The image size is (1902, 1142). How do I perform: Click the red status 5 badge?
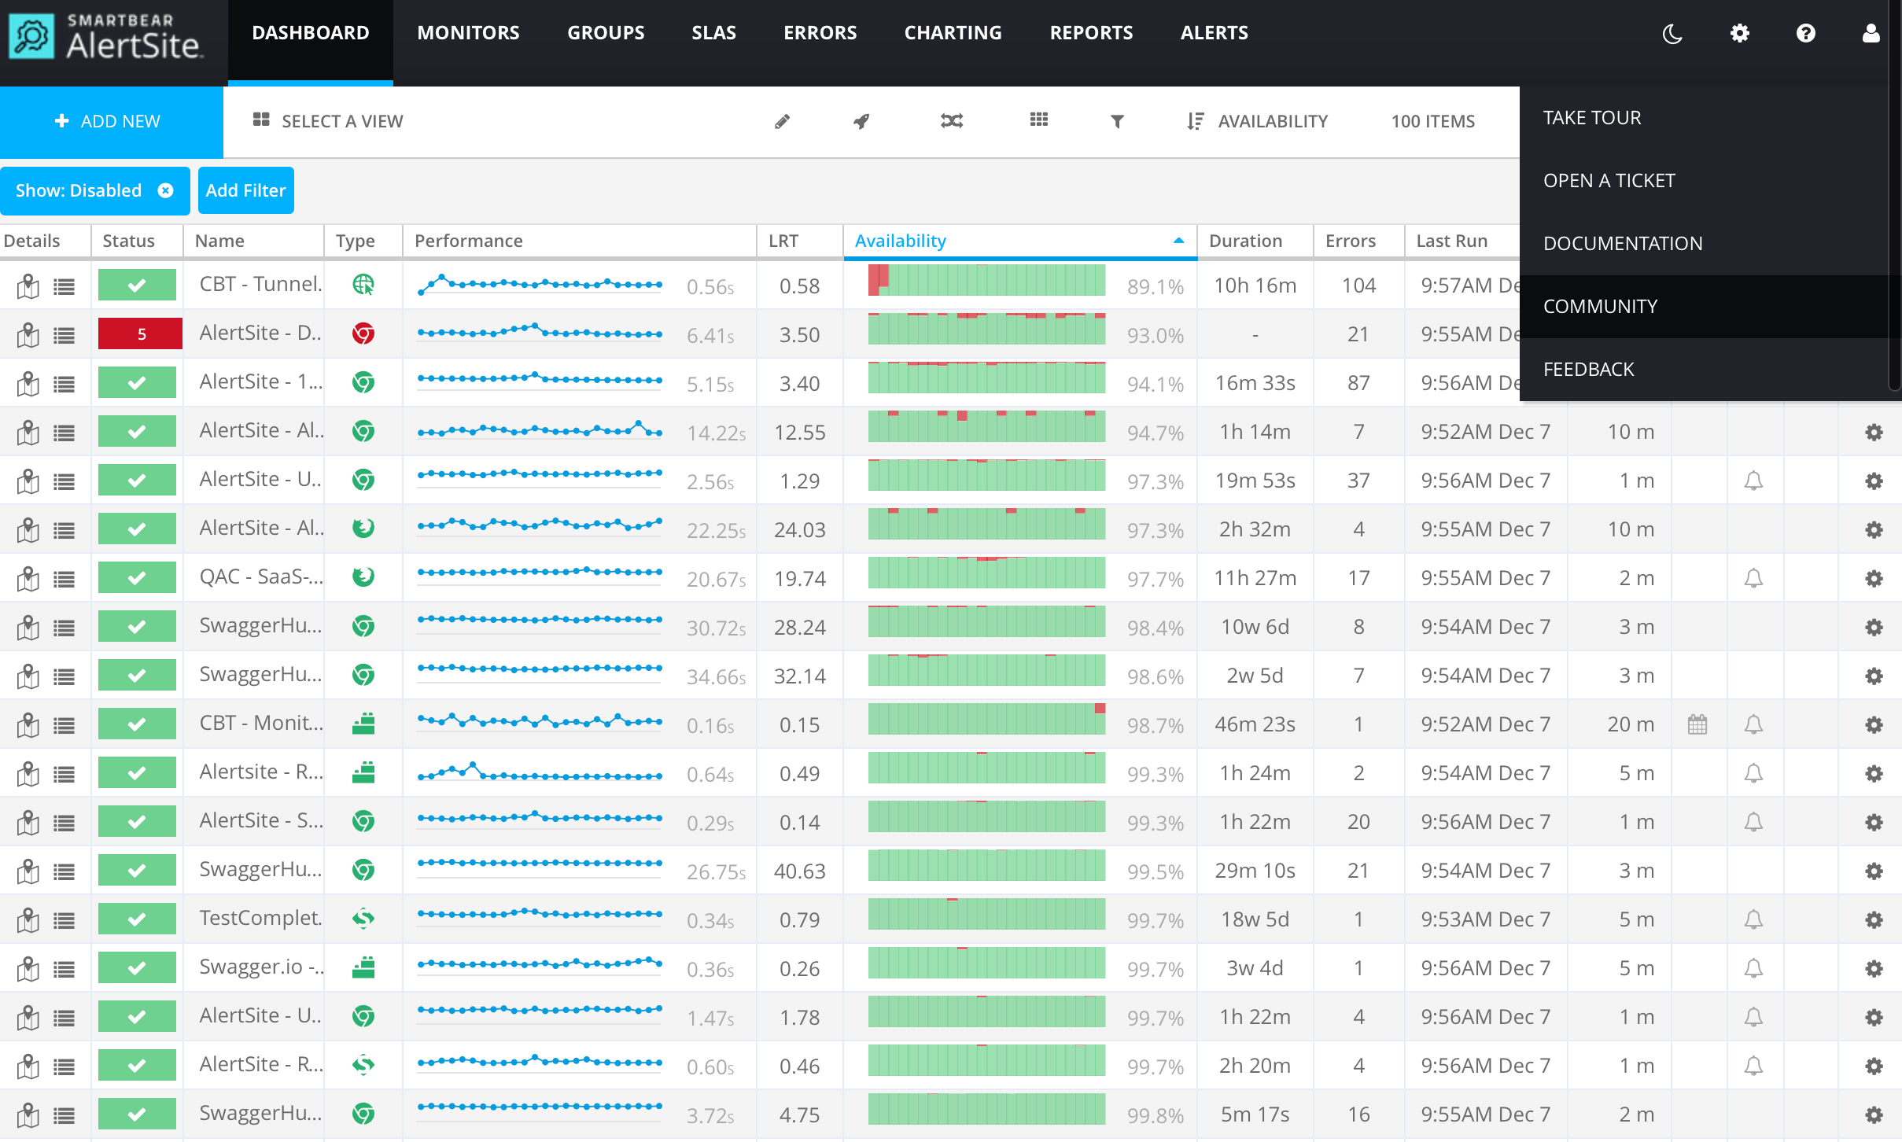tap(140, 333)
